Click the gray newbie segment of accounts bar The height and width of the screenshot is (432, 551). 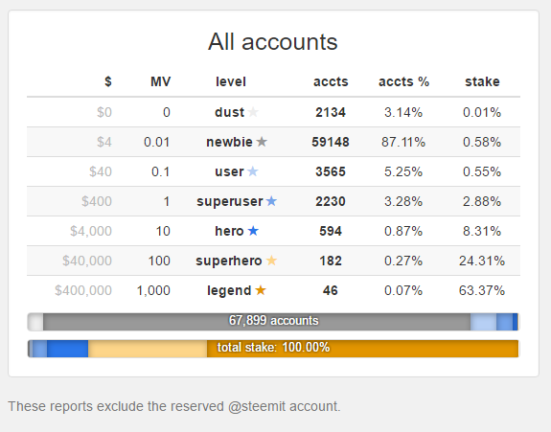[x=257, y=322]
